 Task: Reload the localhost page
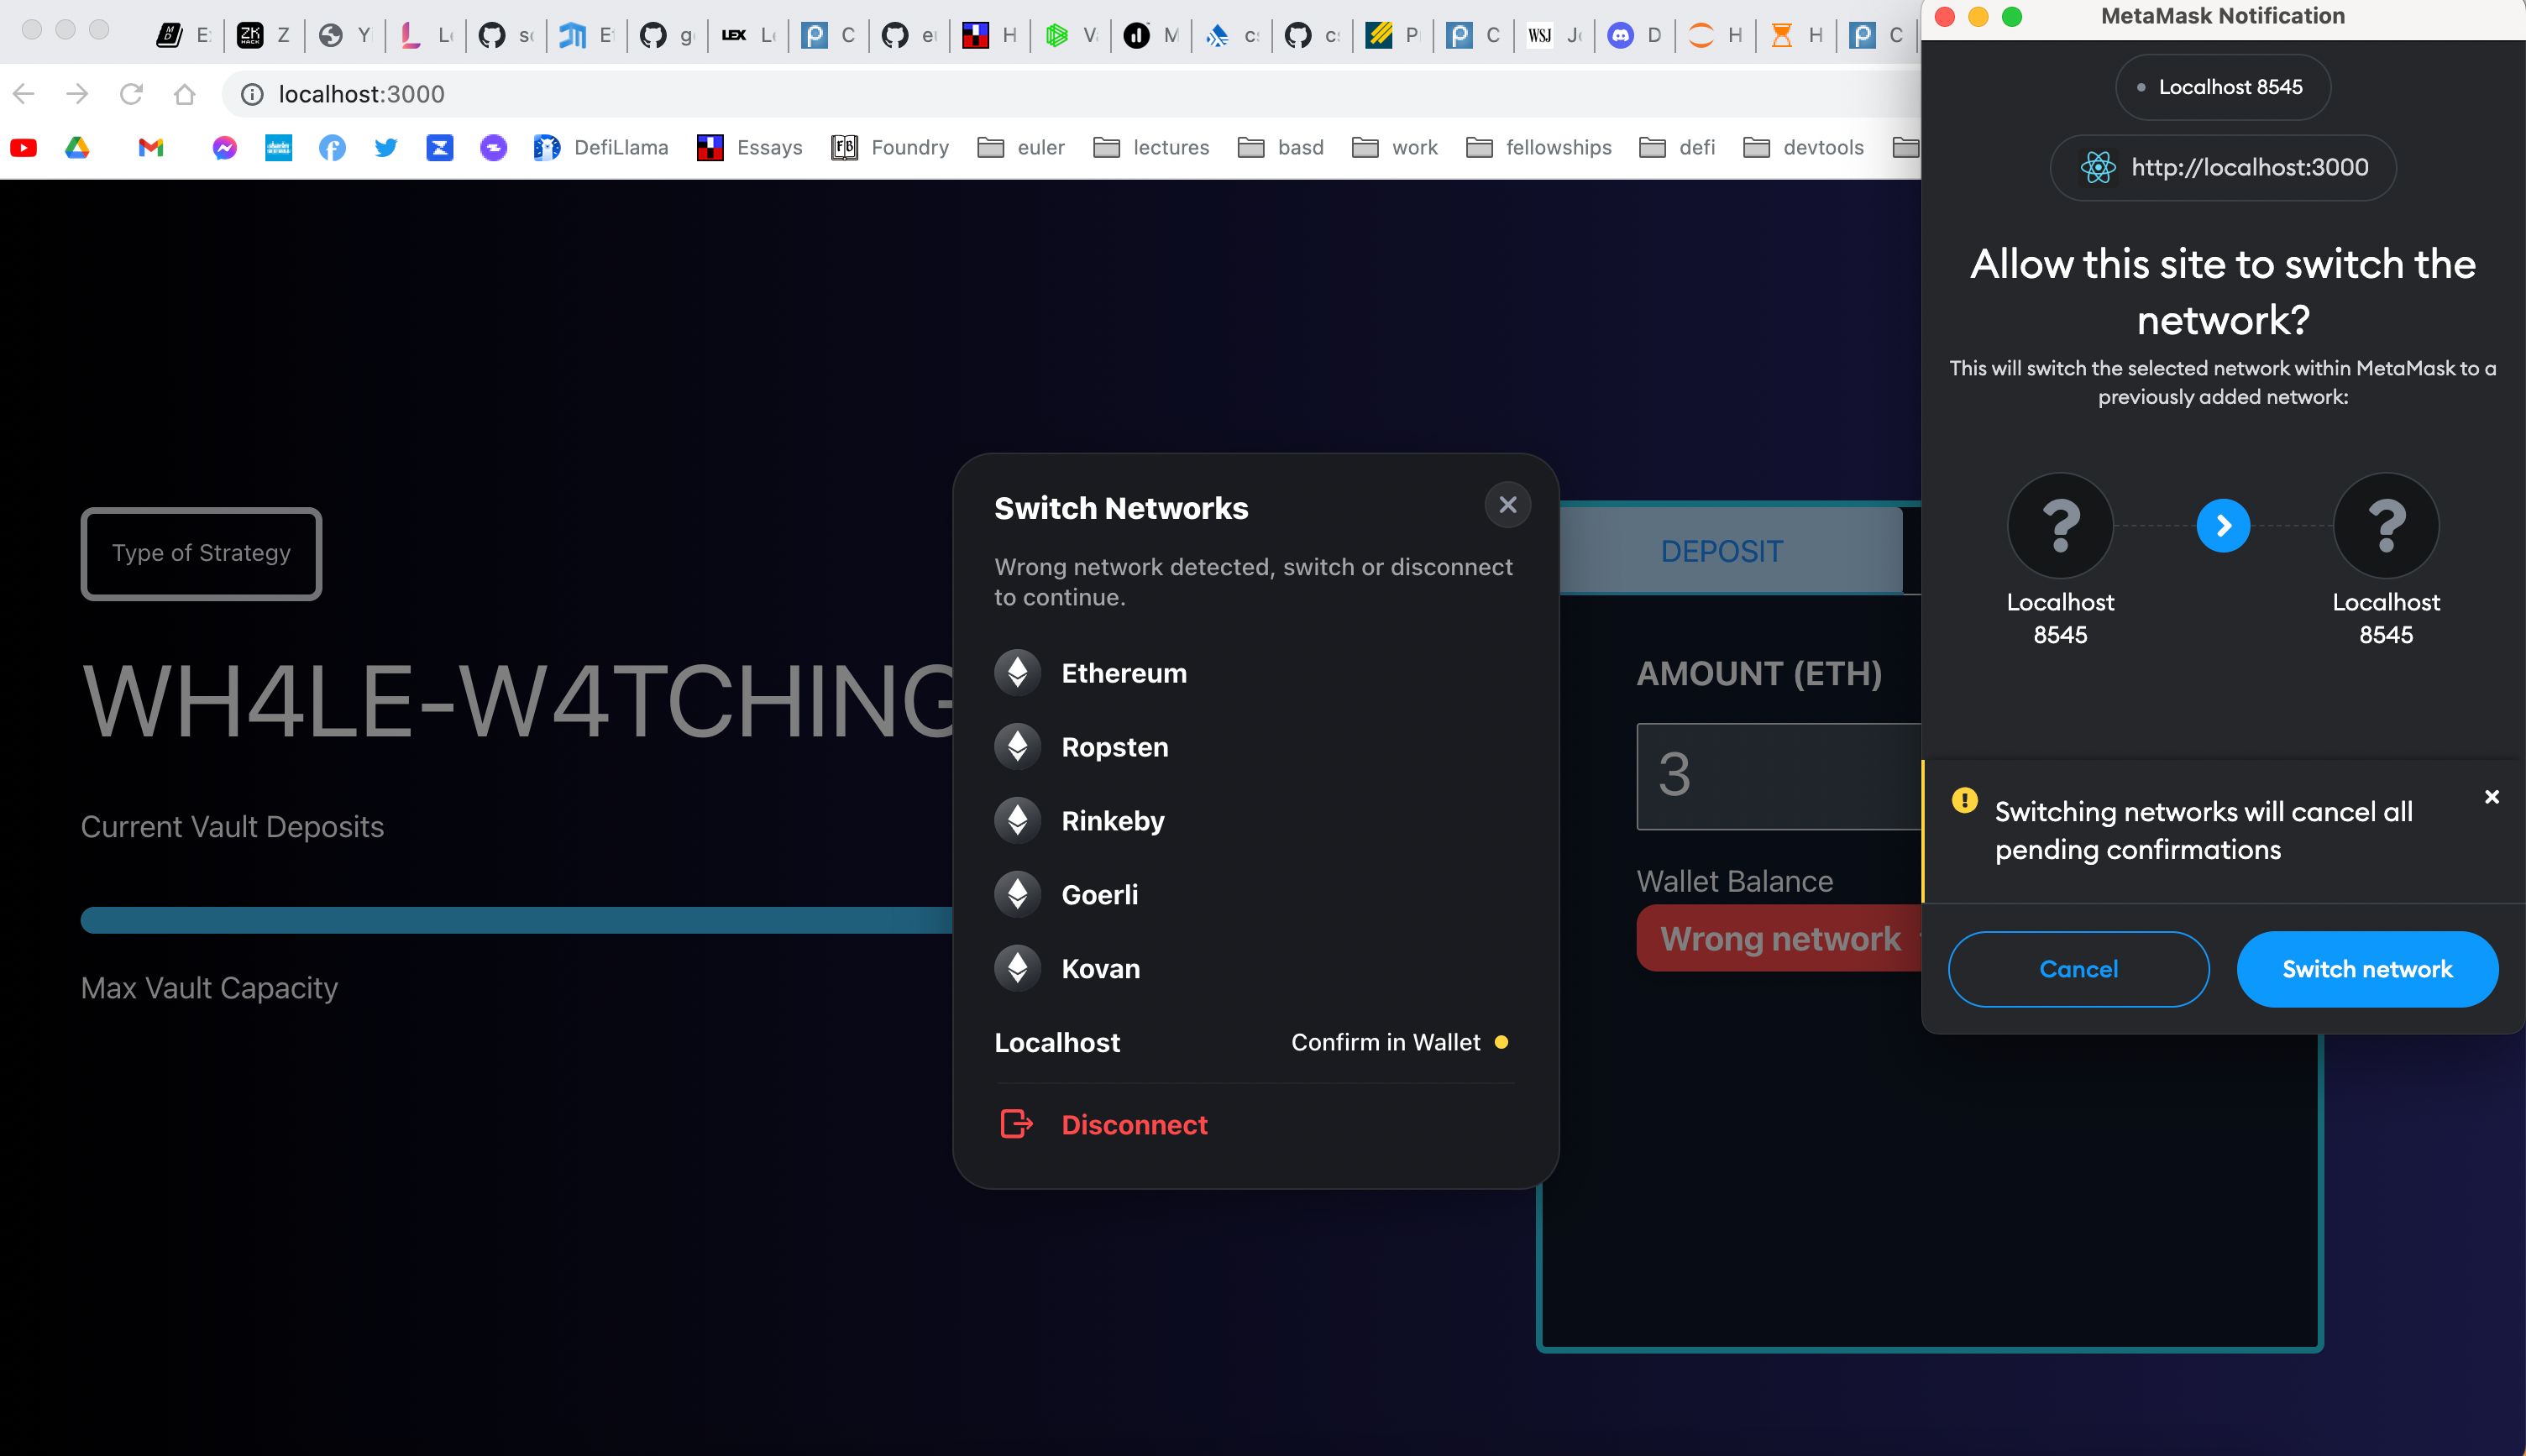(131, 94)
